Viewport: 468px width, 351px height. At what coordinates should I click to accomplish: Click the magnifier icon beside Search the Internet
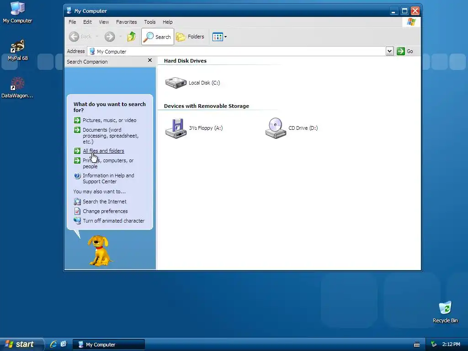tap(77, 202)
